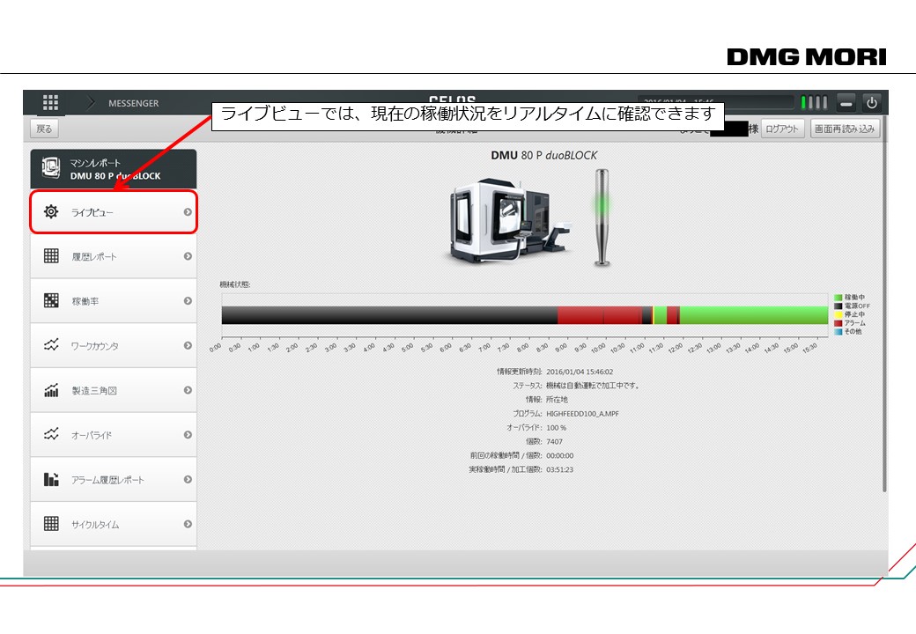The image size is (916, 634).
Task: Click the 稼働中 green legend swatch
Action: (838, 298)
